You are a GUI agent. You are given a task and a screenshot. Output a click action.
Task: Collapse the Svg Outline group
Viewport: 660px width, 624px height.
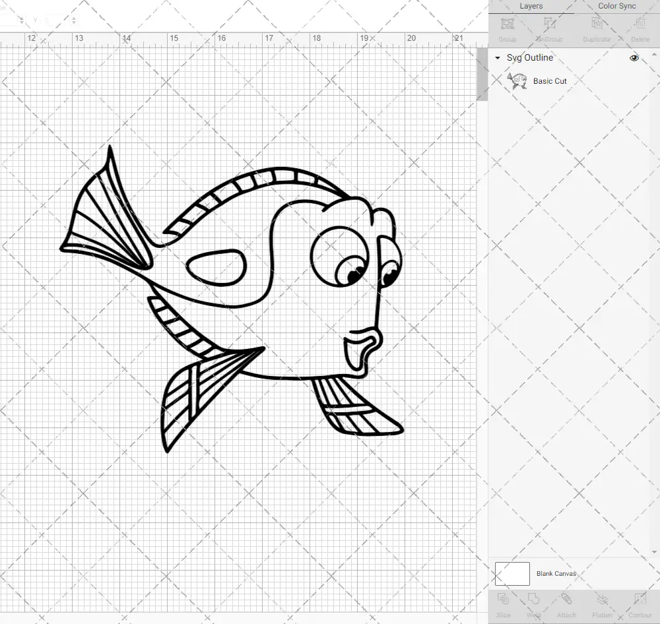coord(497,58)
